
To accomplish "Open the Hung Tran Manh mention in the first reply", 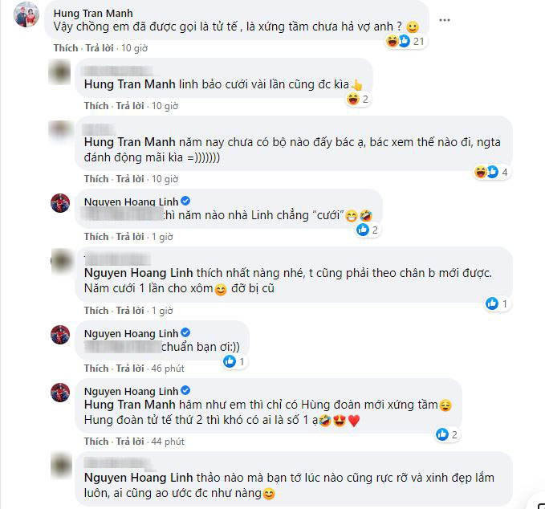I will tap(130, 84).
